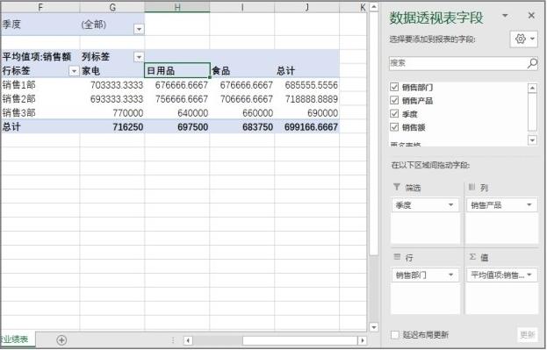The image size is (547, 350).
Task: Click the 更新 button
Action: (527, 335)
